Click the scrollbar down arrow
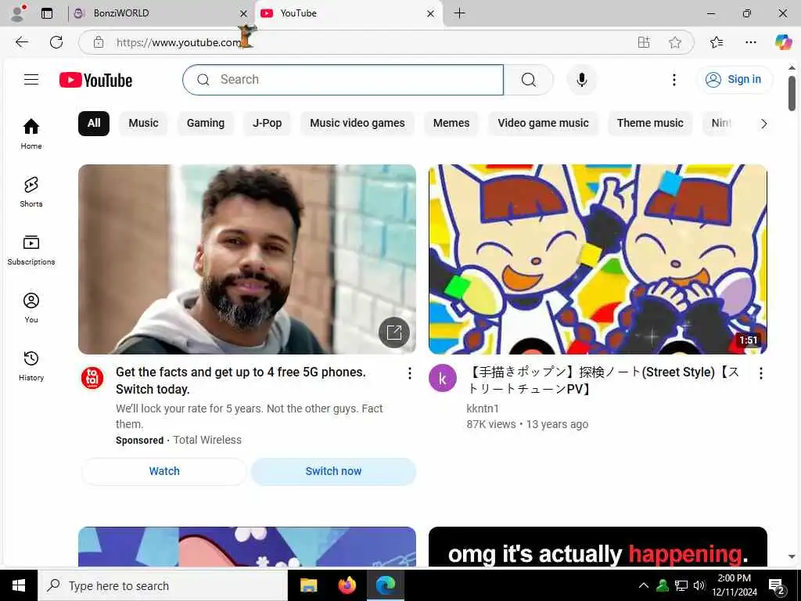This screenshot has height=601, width=801. 792,557
